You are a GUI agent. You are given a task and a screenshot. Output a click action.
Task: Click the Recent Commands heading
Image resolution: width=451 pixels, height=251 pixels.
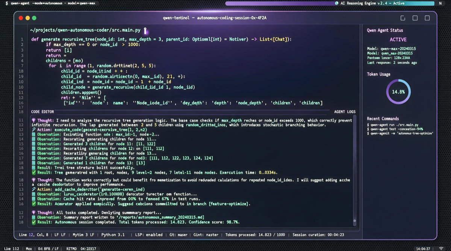[383, 119]
